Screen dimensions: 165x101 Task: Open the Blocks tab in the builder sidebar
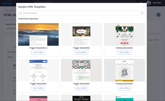coord(10,57)
